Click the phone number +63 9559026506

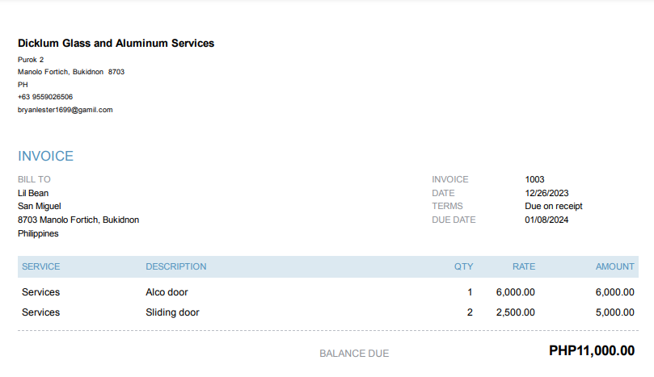[45, 97]
